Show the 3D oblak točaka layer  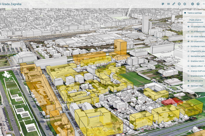[x=188, y=37]
